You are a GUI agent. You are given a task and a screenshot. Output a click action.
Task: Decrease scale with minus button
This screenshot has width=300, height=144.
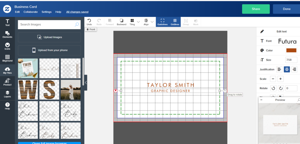pyautogui.click(x=273, y=79)
